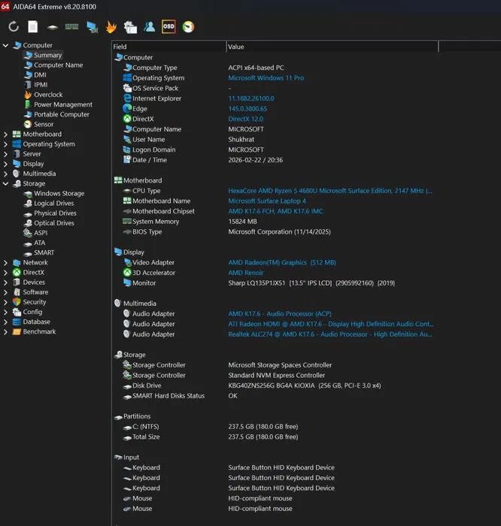This screenshot has height=526, width=501.
Task: Expand the Devices tree node
Action: click(5, 283)
